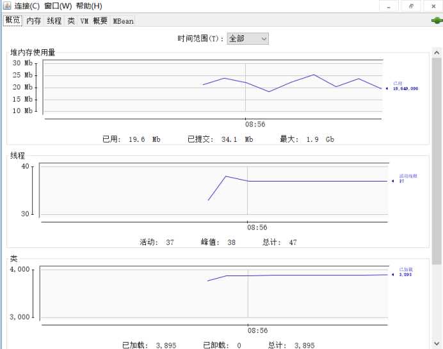The width and height of the screenshot is (443, 349).
Task: Click the 总计: 3,895 text
Action: coord(291,345)
